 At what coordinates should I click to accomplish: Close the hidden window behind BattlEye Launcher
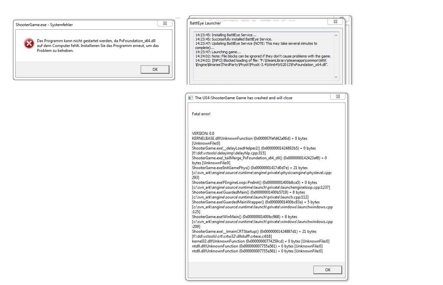click(x=342, y=18)
